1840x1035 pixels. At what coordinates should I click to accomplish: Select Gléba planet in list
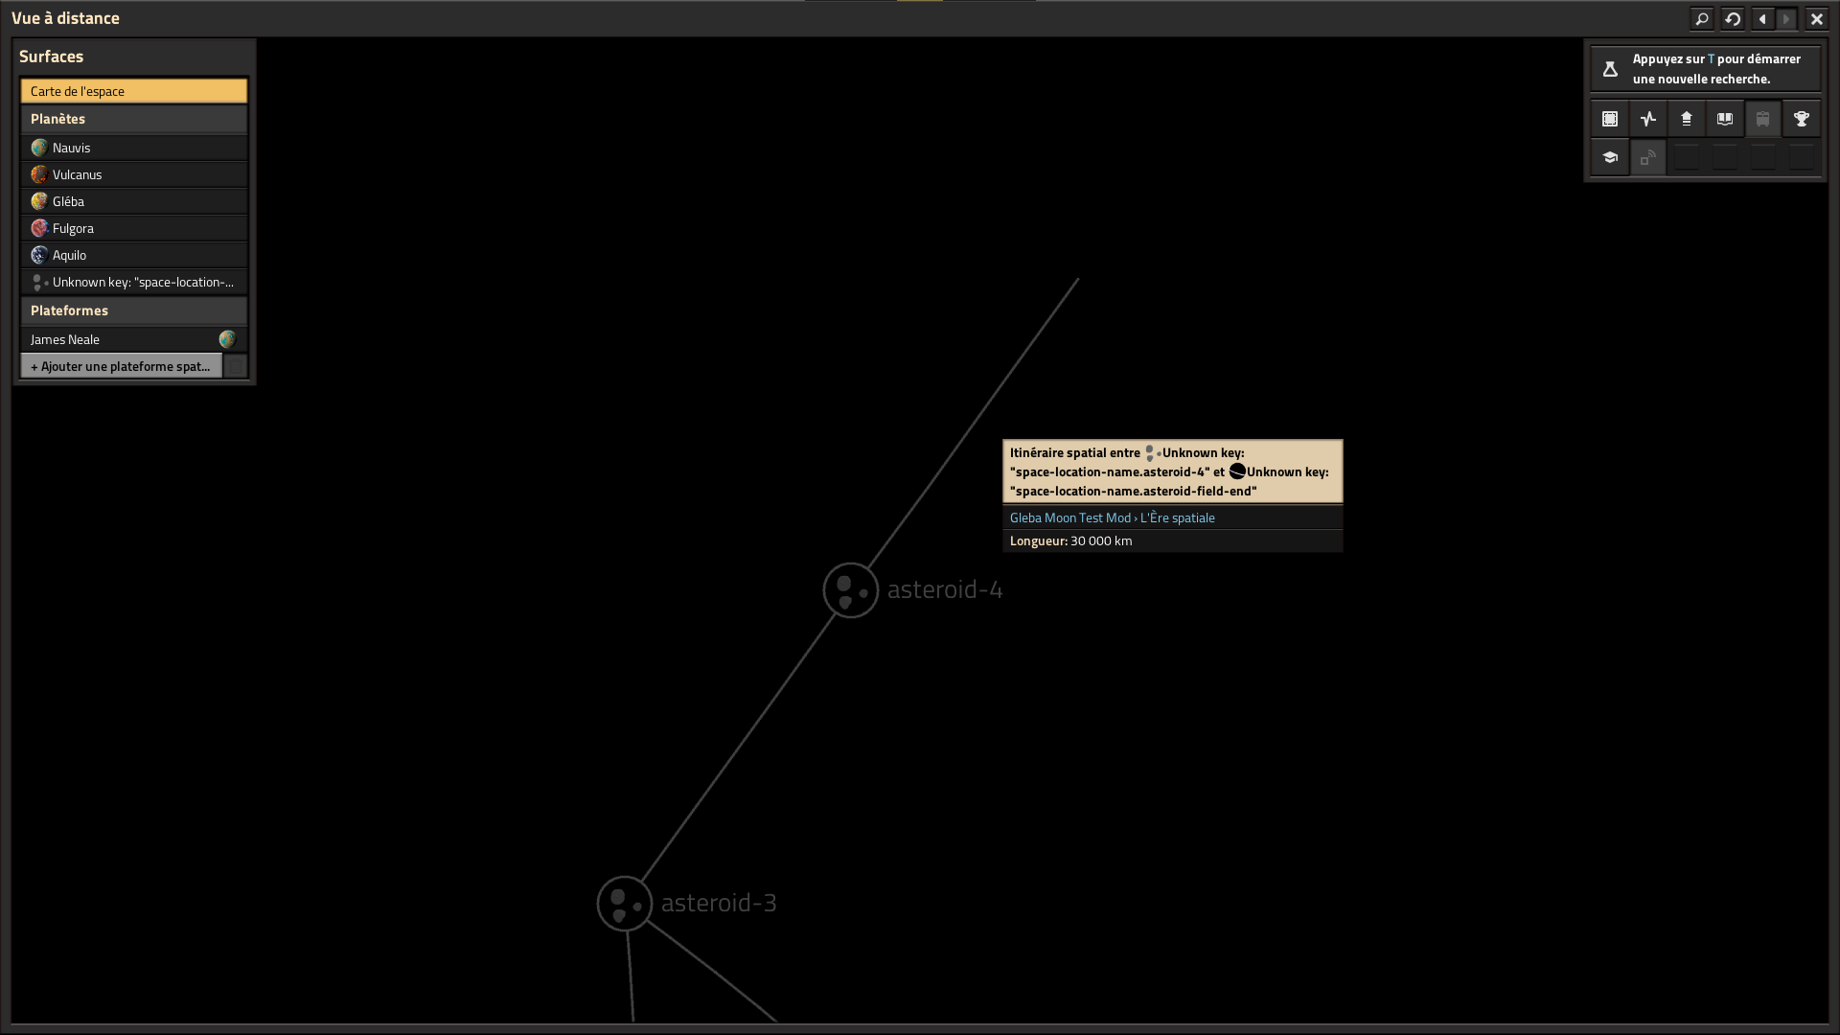coord(134,201)
